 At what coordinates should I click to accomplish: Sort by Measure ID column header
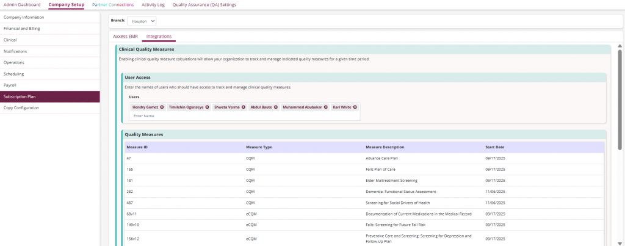[137, 147]
